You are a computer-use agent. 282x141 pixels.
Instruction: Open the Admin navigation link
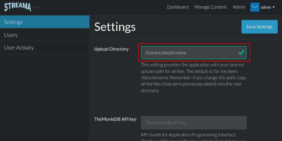pyautogui.click(x=239, y=7)
